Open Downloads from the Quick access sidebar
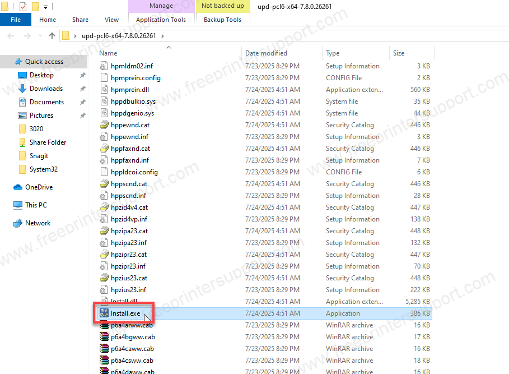Screen dimensions: 509x374 [45, 89]
